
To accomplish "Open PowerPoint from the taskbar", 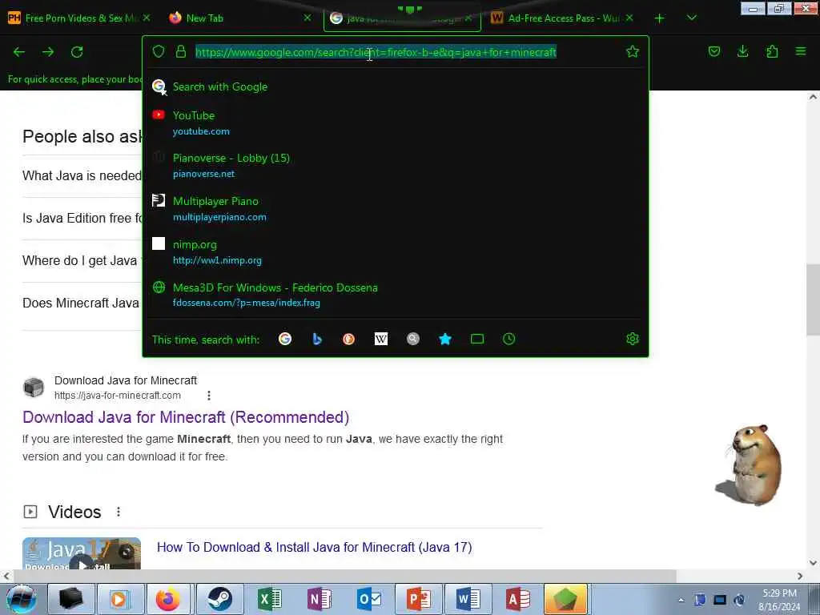I will pyautogui.click(x=418, y=599).
